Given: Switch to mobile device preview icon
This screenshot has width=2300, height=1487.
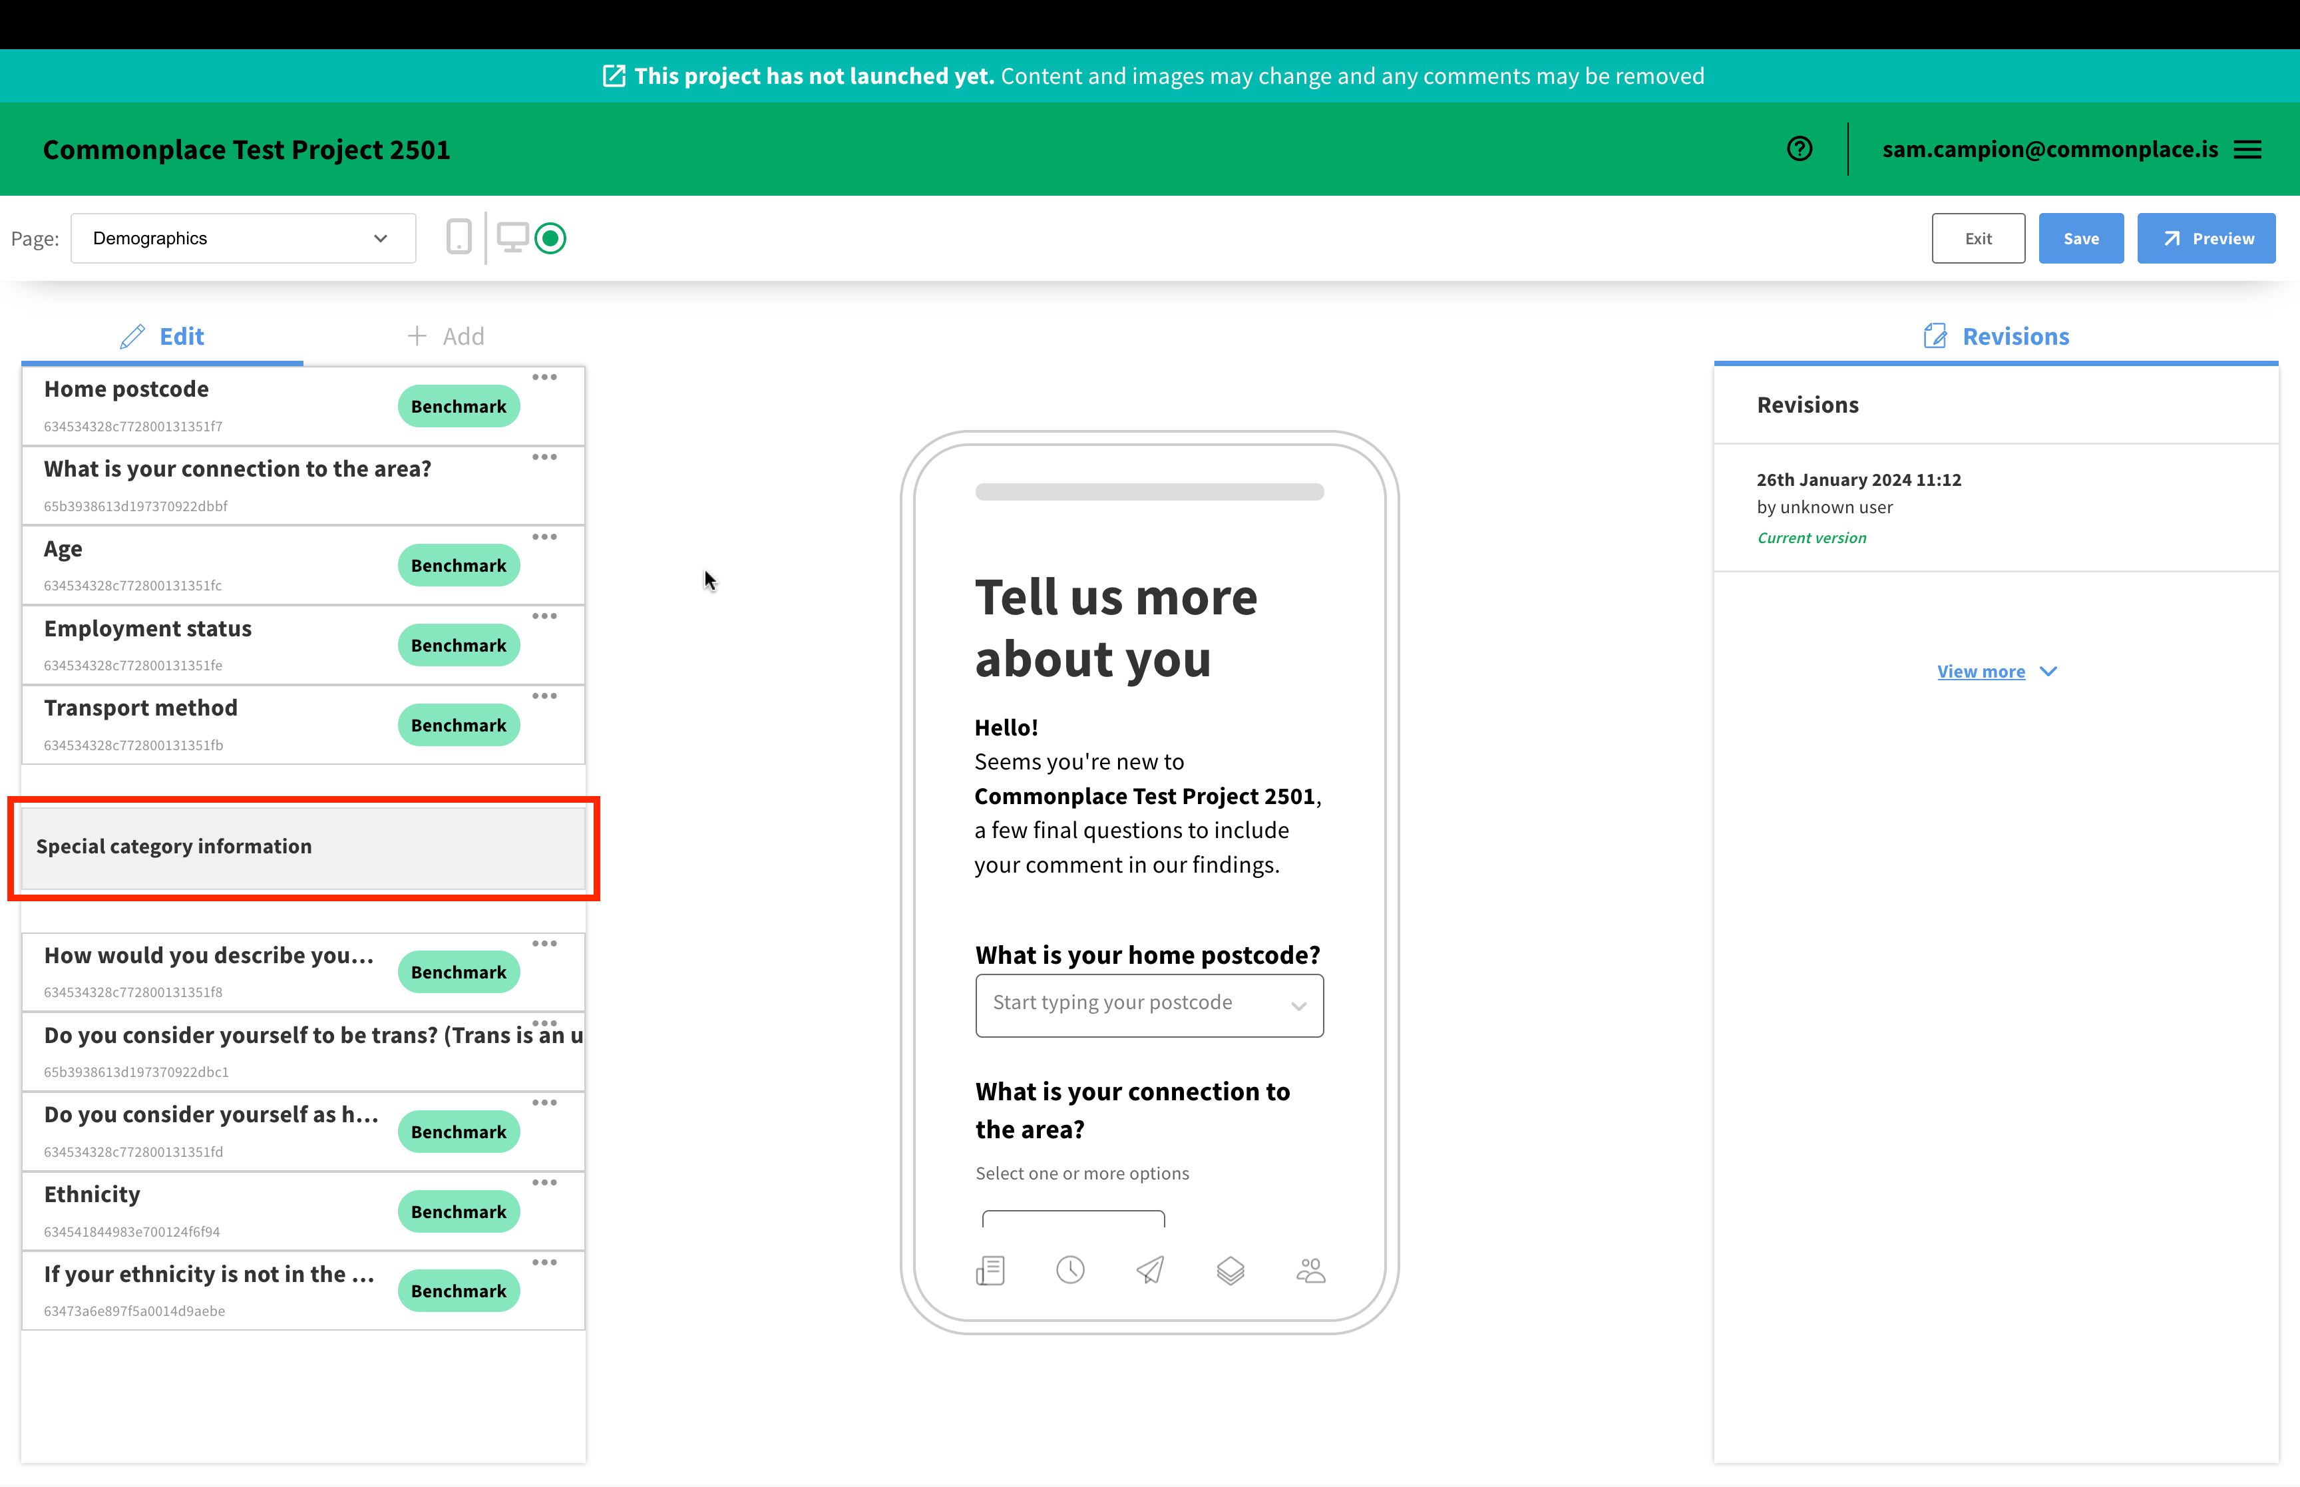Looking at the screenshot, I should tap(459, 238).
